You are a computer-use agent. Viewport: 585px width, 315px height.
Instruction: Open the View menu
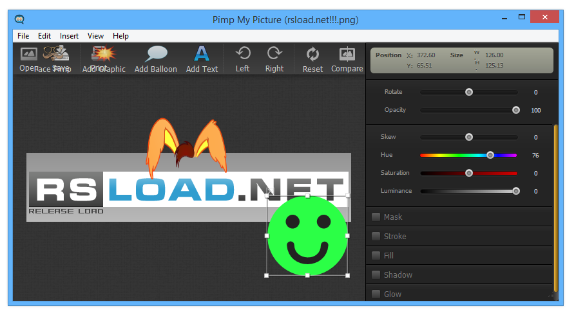pyautogui.click(x=95, y=36)
